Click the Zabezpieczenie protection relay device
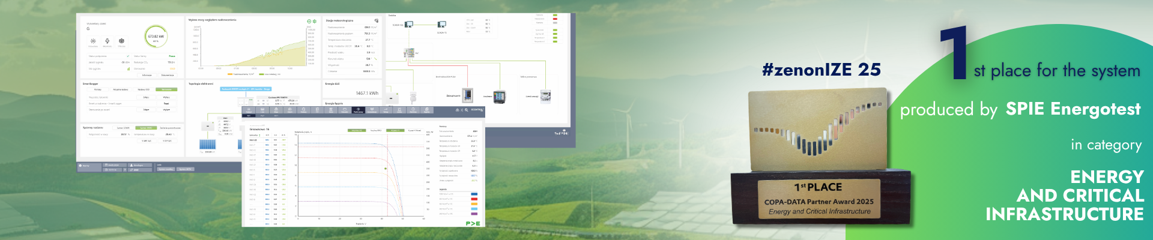 pyautogui.click(x=468, y=95)
